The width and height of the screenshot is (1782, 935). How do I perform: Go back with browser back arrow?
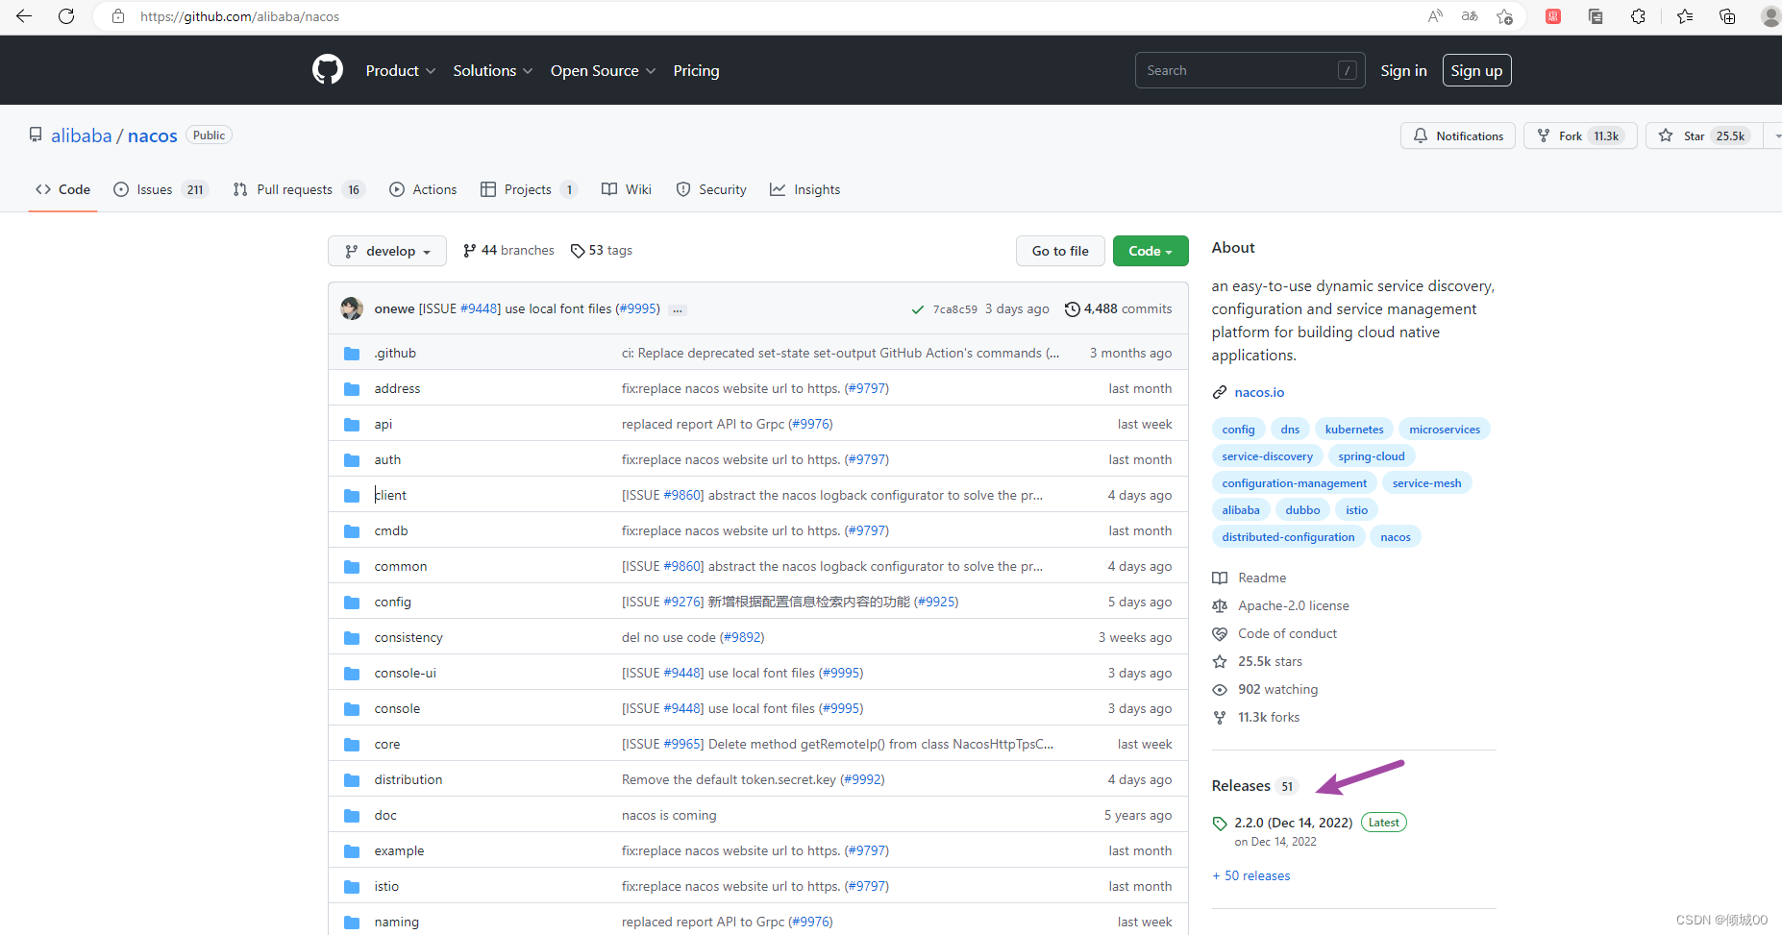24,16
